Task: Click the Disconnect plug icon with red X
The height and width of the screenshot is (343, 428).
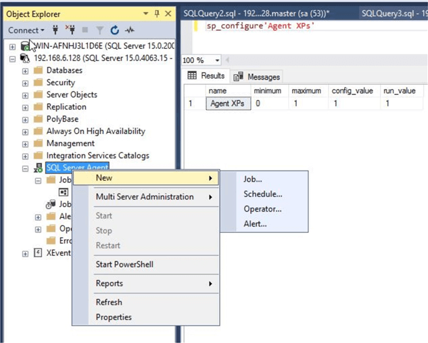Action: pyautogui.click(x=70, y=30)
